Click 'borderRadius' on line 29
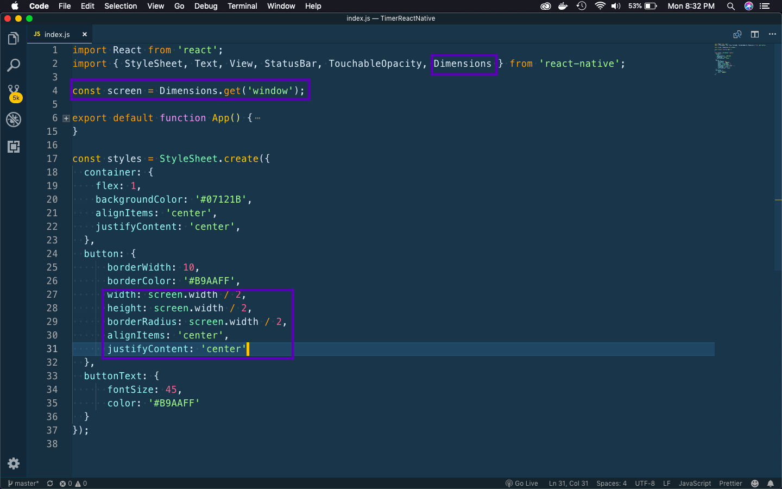This screenshot has width=782, height=489. tap(142, 322)
